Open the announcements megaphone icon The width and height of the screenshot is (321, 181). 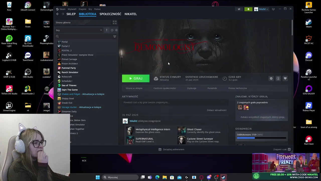point(239,9)
